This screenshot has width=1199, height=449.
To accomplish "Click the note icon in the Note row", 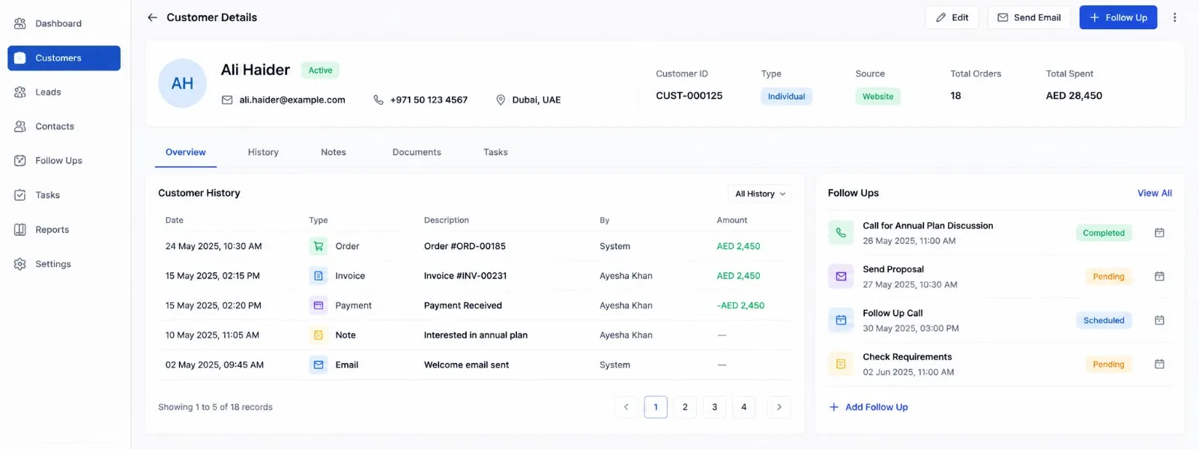I will click(318, 335).
